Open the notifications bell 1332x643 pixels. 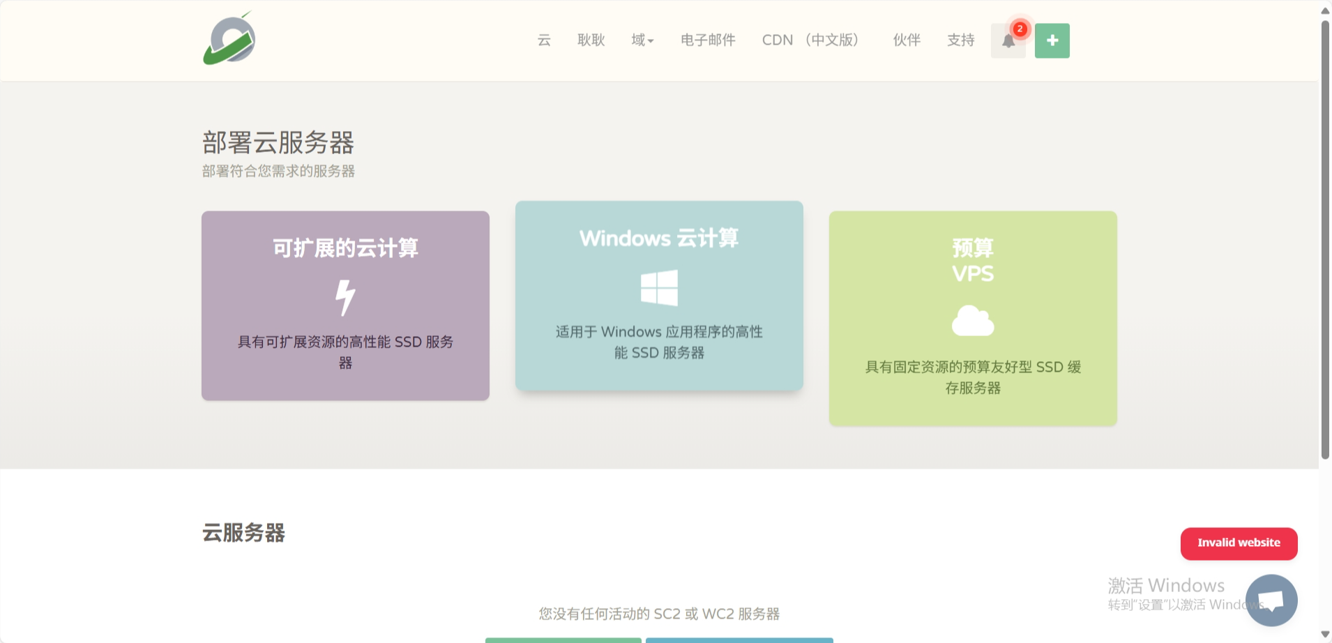coord(1008,41)
